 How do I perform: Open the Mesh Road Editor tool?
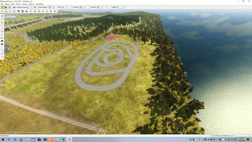coord(35,11)
